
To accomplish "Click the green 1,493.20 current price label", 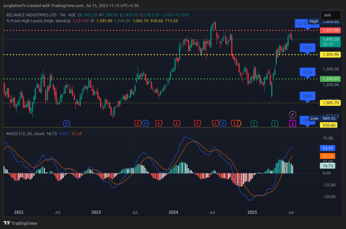I will [330, 41].
